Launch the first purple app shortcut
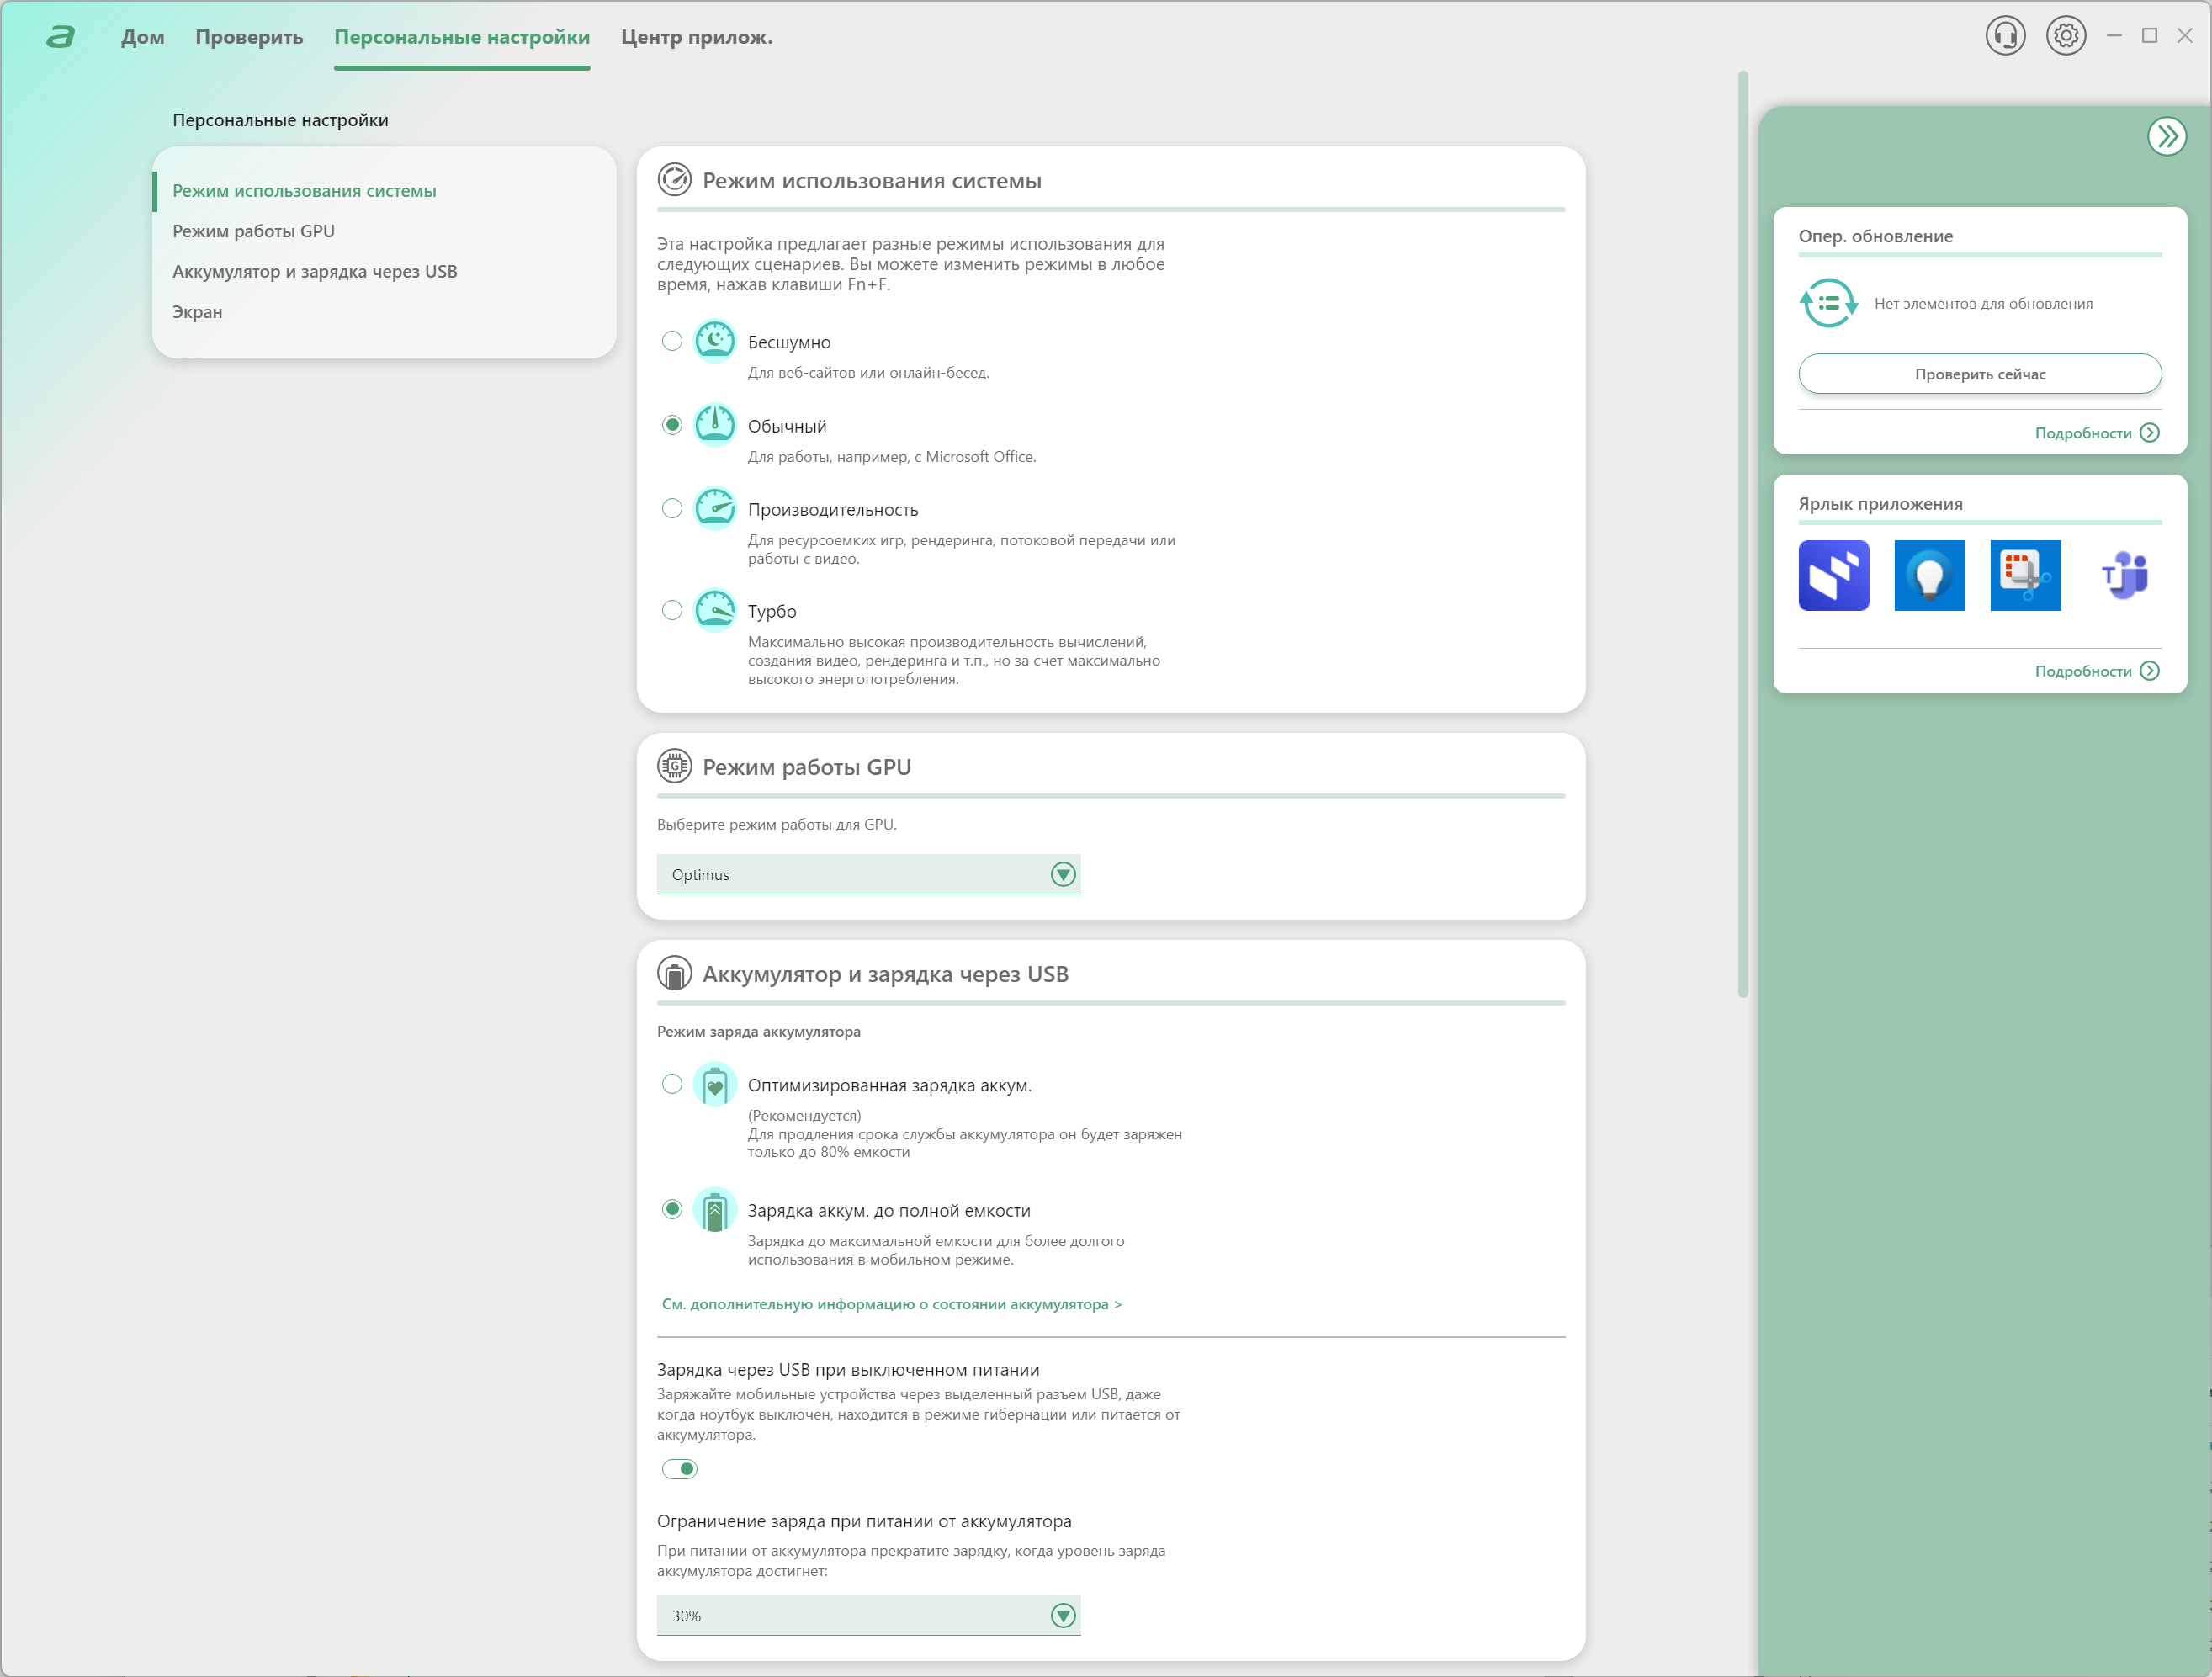Viewport: 2212px width, 1677px height. click(x=1833, y=575)
